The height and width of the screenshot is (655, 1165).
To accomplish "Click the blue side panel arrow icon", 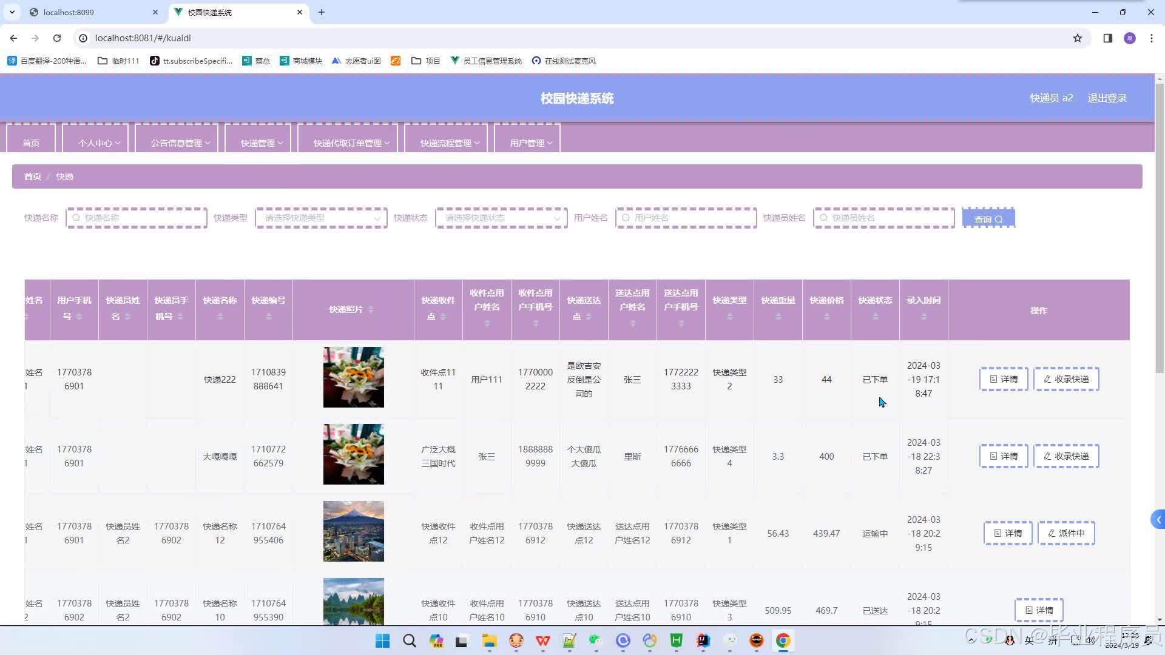I will tap(1158, 520).
